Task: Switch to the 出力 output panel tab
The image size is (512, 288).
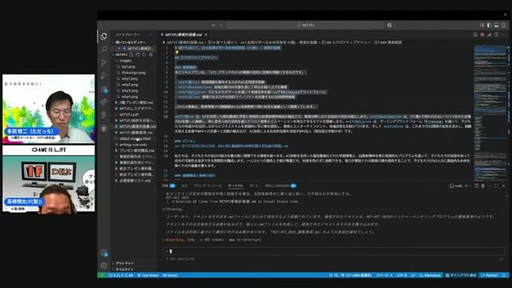Action: click(185, 186)
